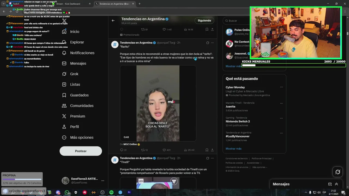349x196 pixels.
Task: Open the floating Grok button near Mensajes
Action: coord(338,172)
